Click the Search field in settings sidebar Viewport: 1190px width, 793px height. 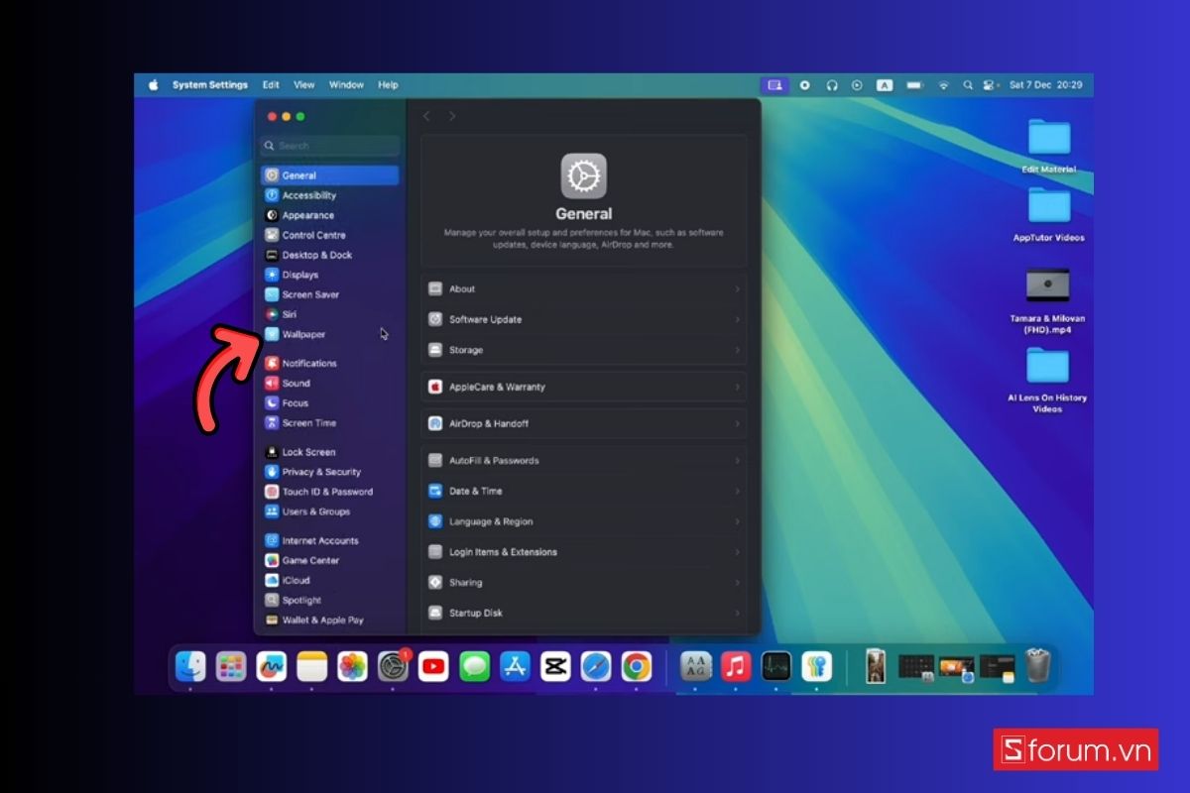pyautogui.click(x=330, y=146)
